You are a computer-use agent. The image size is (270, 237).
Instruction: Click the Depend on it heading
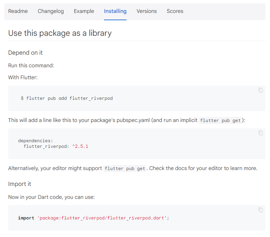[25, 53]
